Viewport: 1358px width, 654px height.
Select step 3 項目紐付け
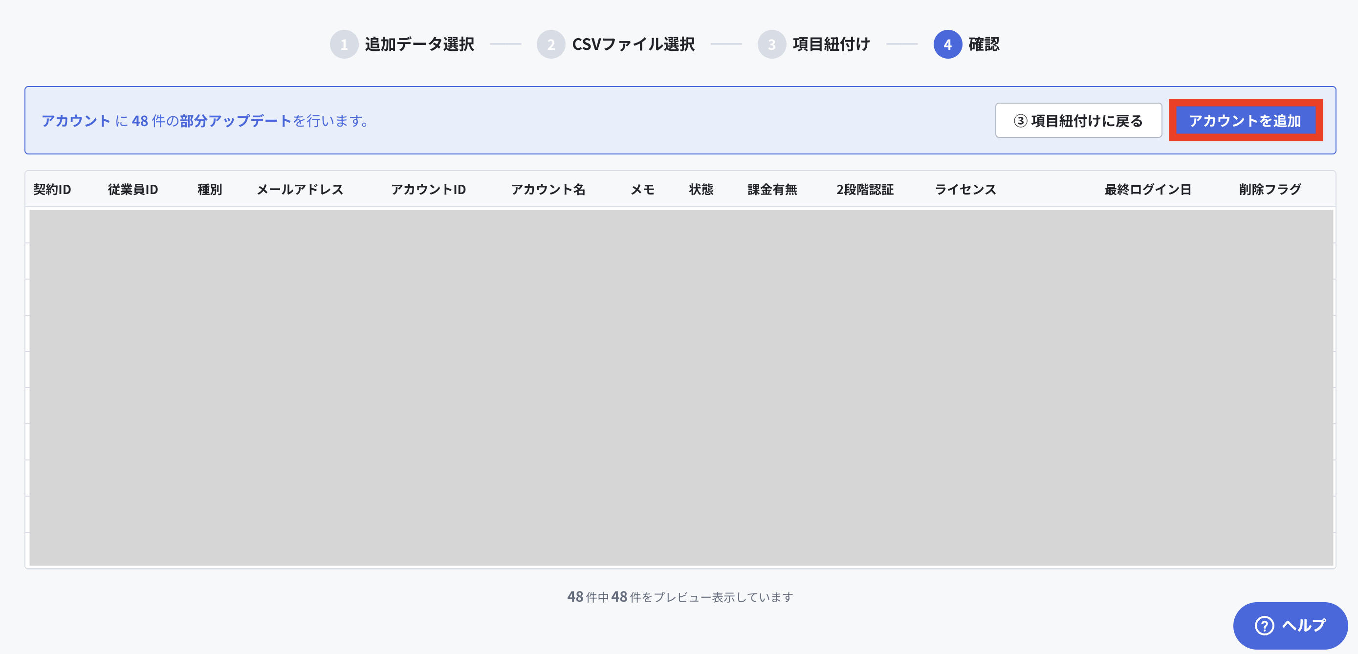click(813, 44)
